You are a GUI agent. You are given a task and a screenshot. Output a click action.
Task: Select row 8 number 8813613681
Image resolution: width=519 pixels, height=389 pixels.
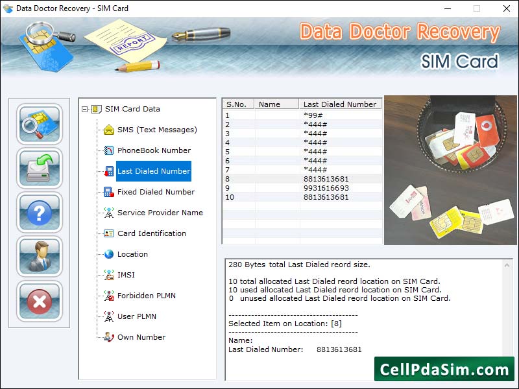[x=302, y=179]
